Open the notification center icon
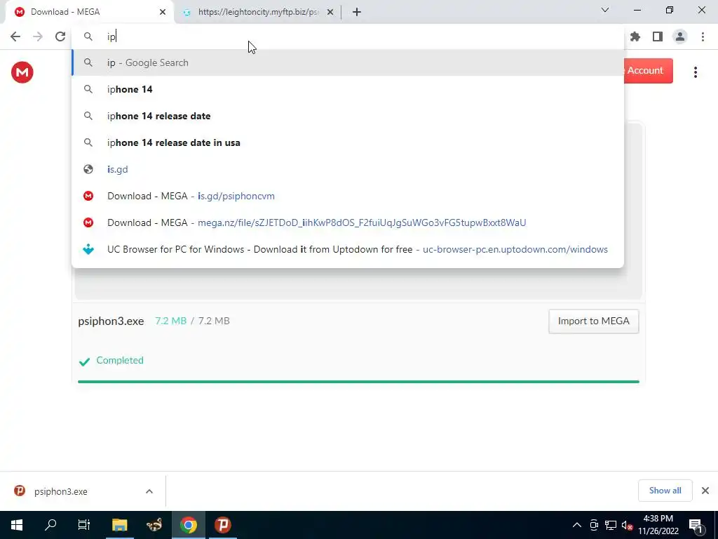The width and height of the screenshot is (718, 539). (696, 525)
